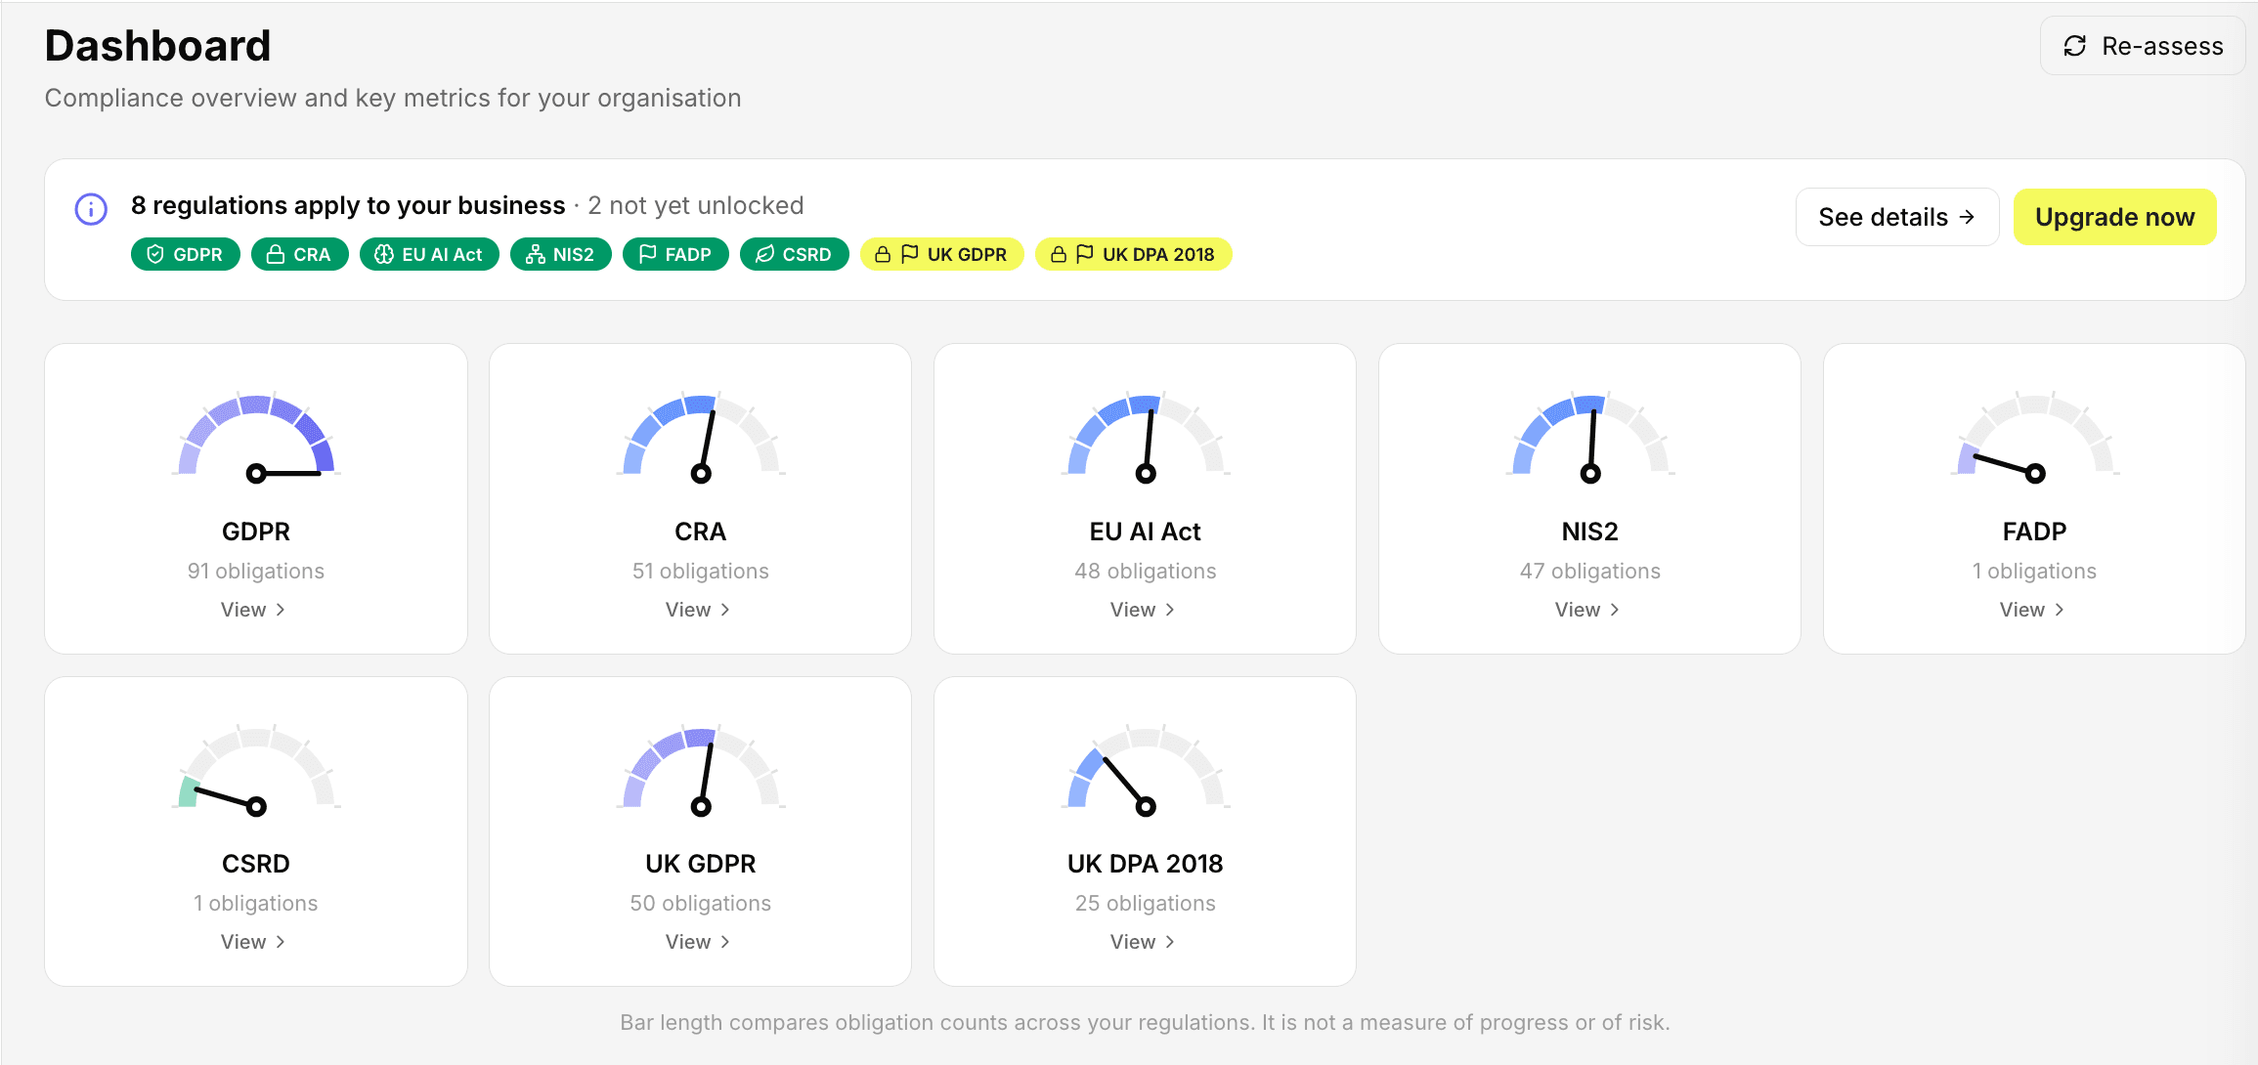Click the padlock icon in the UK DPA 2018 tag
Screen dimensions: 2258x1065
1059,254
